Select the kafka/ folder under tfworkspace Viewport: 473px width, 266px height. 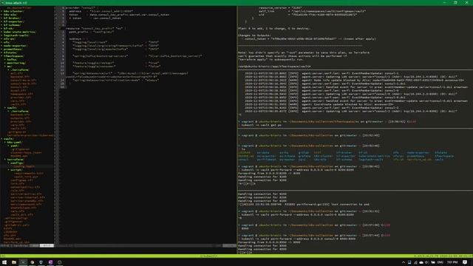point(12,59)
